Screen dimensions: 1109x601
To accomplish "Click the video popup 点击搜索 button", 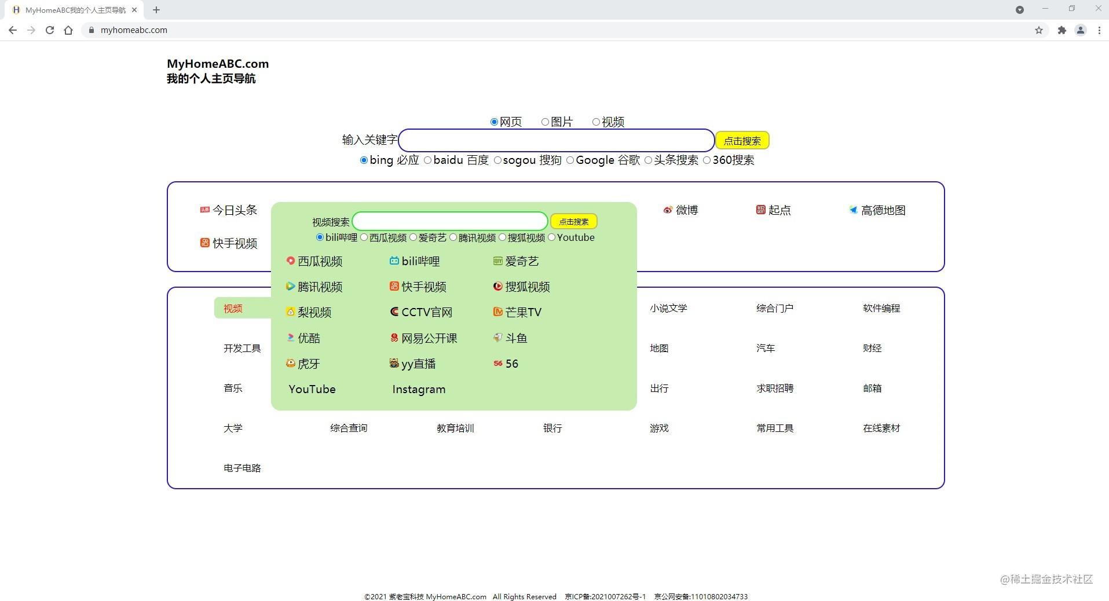I will (x=573, y=221).
